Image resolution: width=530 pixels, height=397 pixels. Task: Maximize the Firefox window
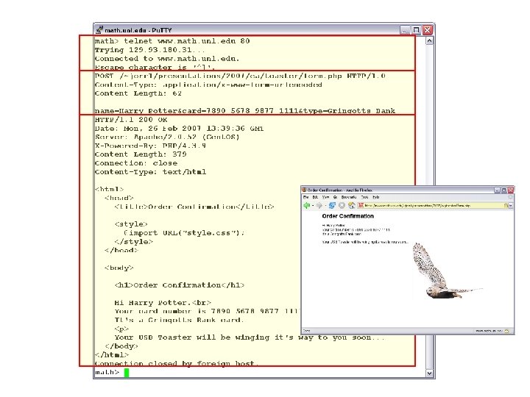[x=504, y=190]
